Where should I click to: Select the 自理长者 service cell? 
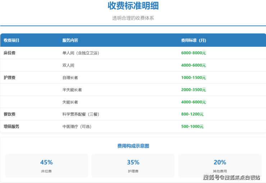70,78
